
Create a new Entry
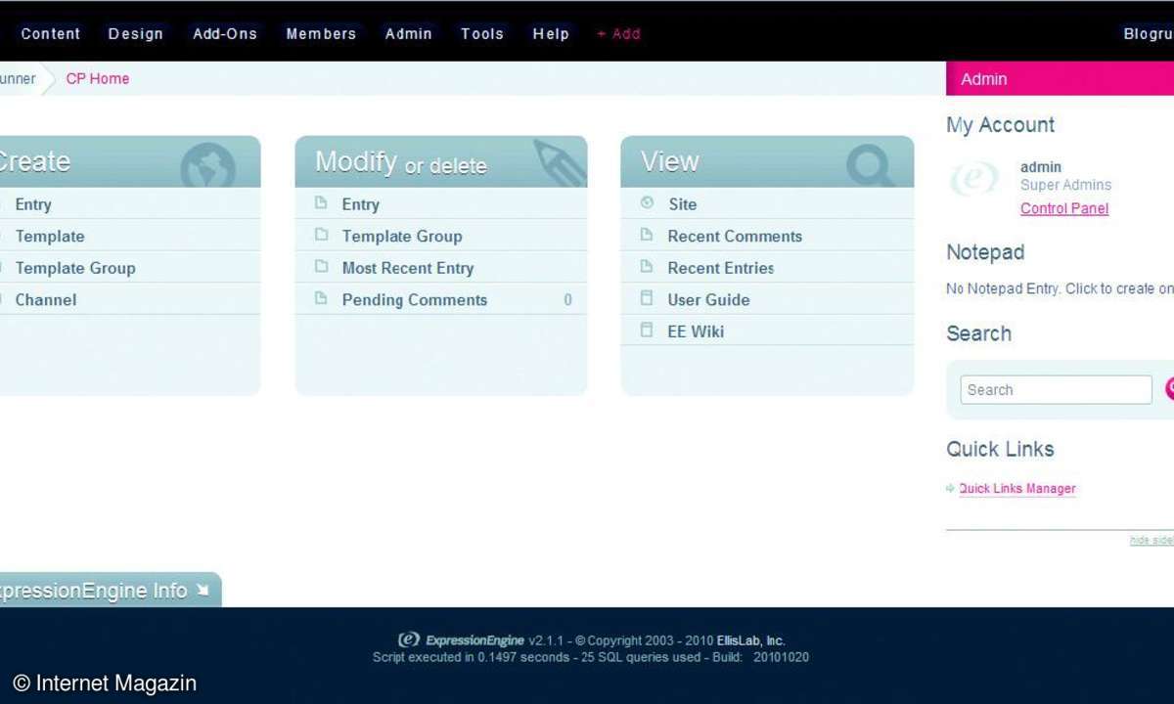pyautogui.click(x=33, y=204)
